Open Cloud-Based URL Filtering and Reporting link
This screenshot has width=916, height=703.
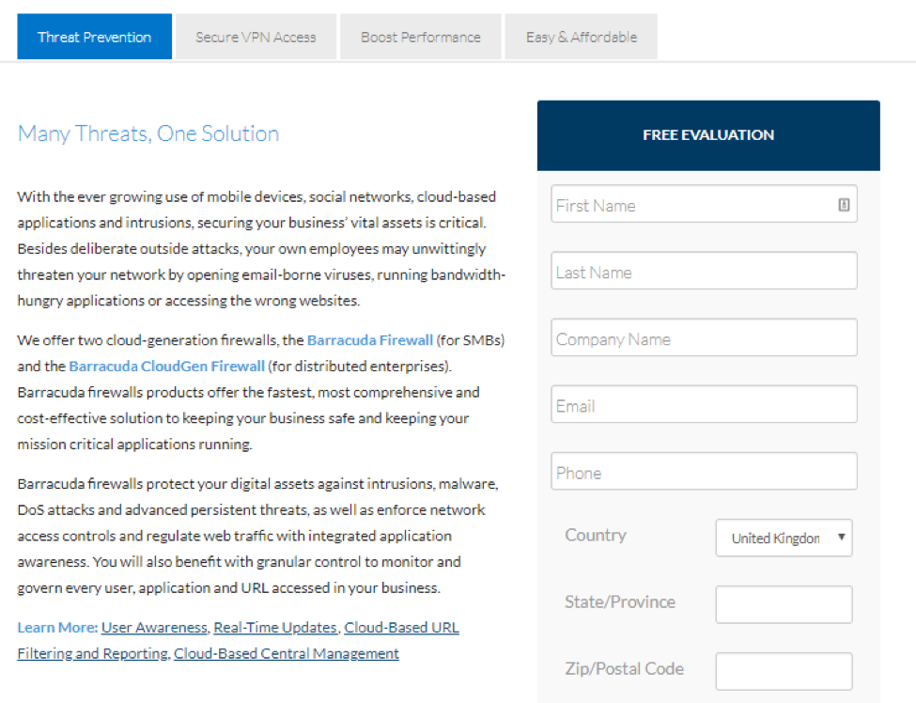click(402, 628)
